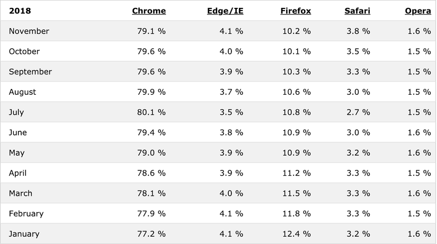Screen dimensions: 437x244
Task: Click July's 80.1 % Chrome value
Action: point(151,112)
